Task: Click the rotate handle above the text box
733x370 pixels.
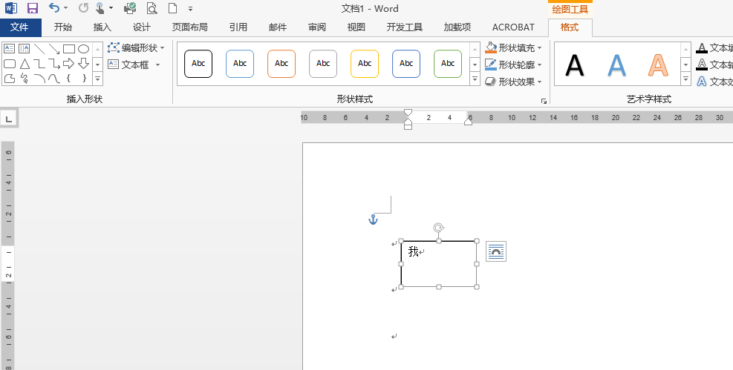Action: pyautogui.click(x=439, y=228)
